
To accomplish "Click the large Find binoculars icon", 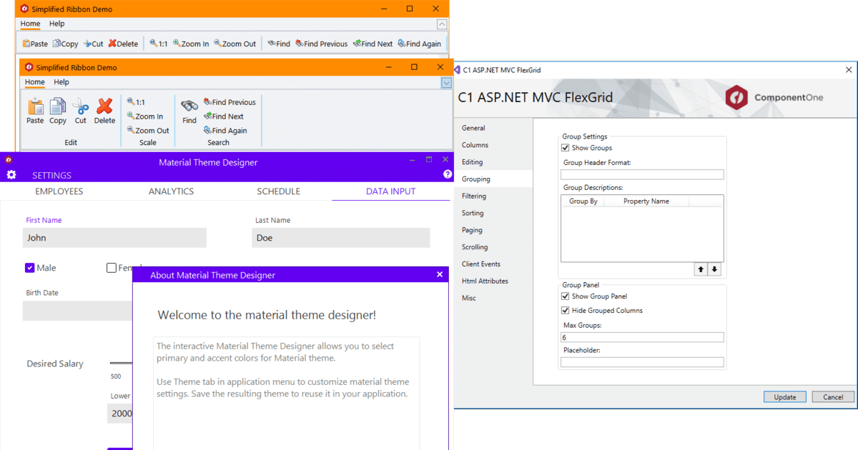I will coord(189,106).
